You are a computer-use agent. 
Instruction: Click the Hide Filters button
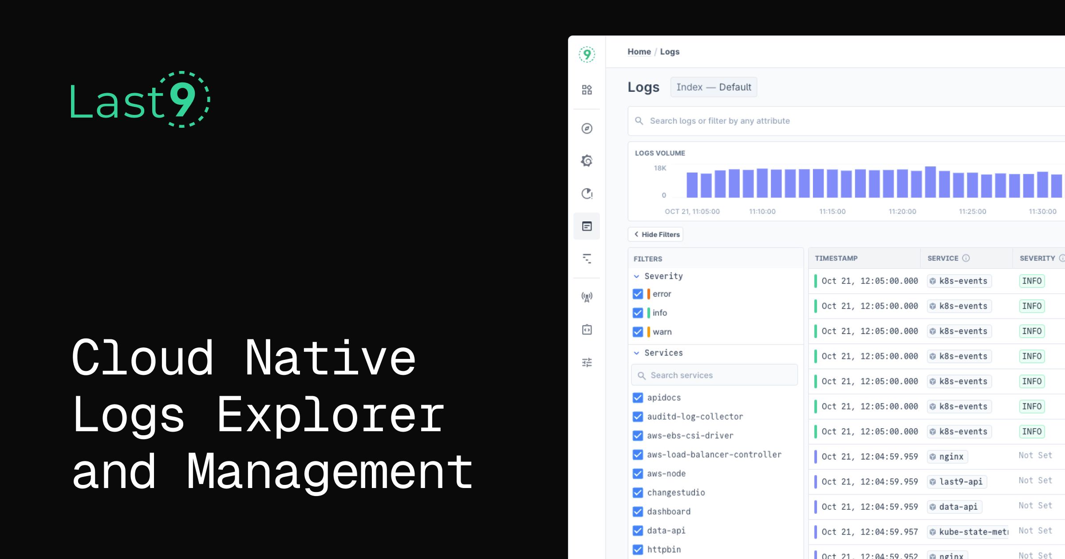pyautogui.click(x=656, y=234)
